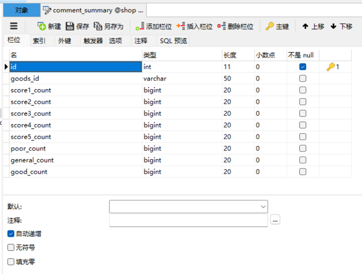Viewport: 362px width, 274px height.
Task: Move the field down with 下移
Action: click(x=341, y=26)
